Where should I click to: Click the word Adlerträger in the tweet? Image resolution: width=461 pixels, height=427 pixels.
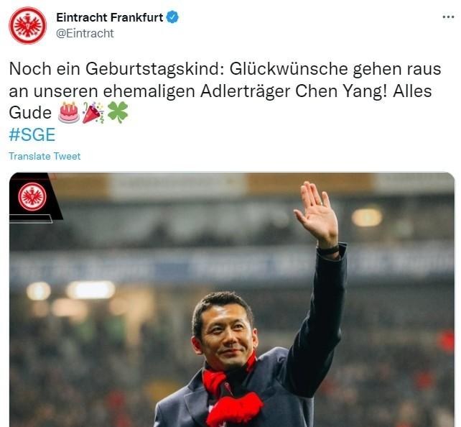(x=245, y=91)
